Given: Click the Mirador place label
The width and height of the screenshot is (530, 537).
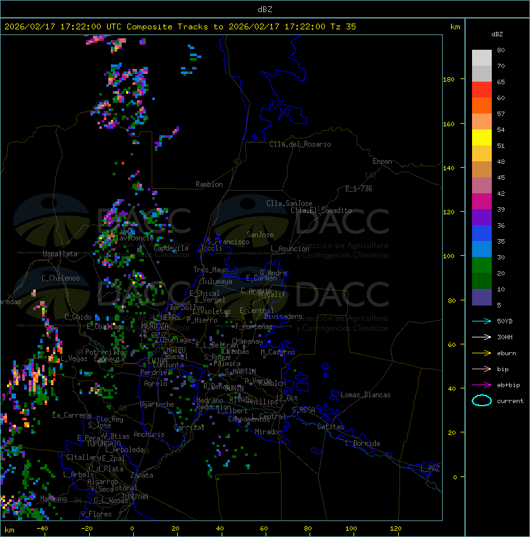Looking at the screenshot, I should [268, 432].
